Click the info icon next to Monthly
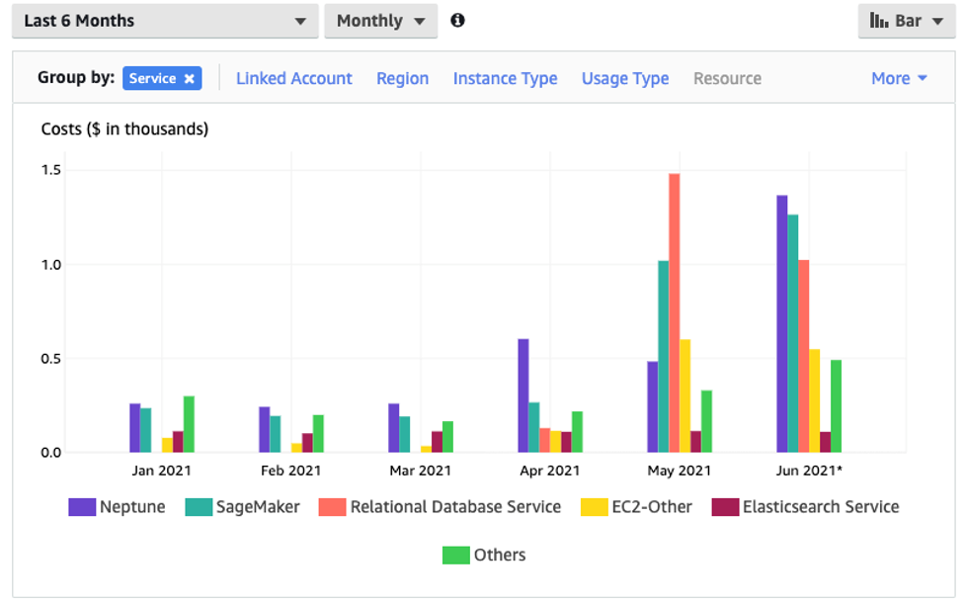This screenshot has height=605, width=965. coord(457,21)
